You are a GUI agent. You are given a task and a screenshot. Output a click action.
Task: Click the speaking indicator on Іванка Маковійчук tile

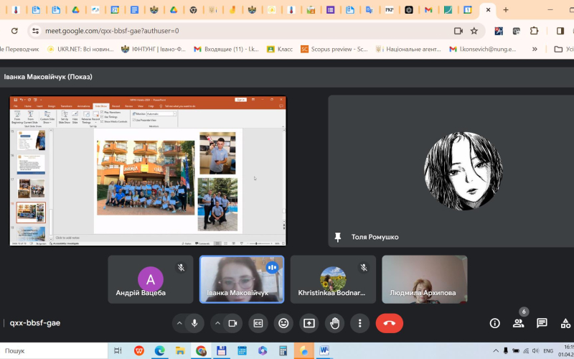pos(273,267)
